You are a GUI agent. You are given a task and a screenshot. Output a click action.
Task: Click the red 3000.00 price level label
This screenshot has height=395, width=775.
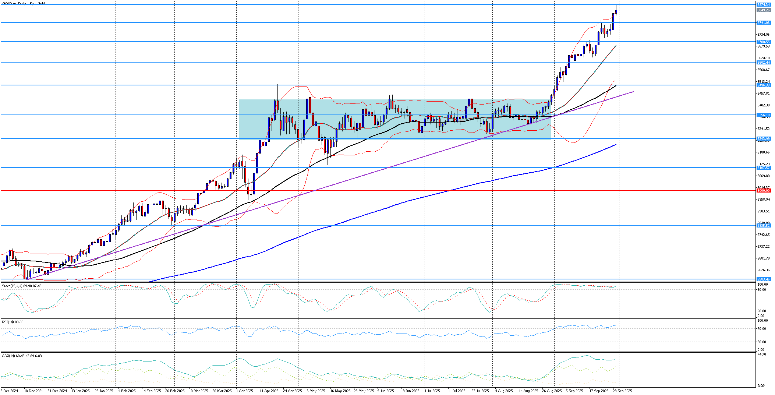(x=763, y=191)
